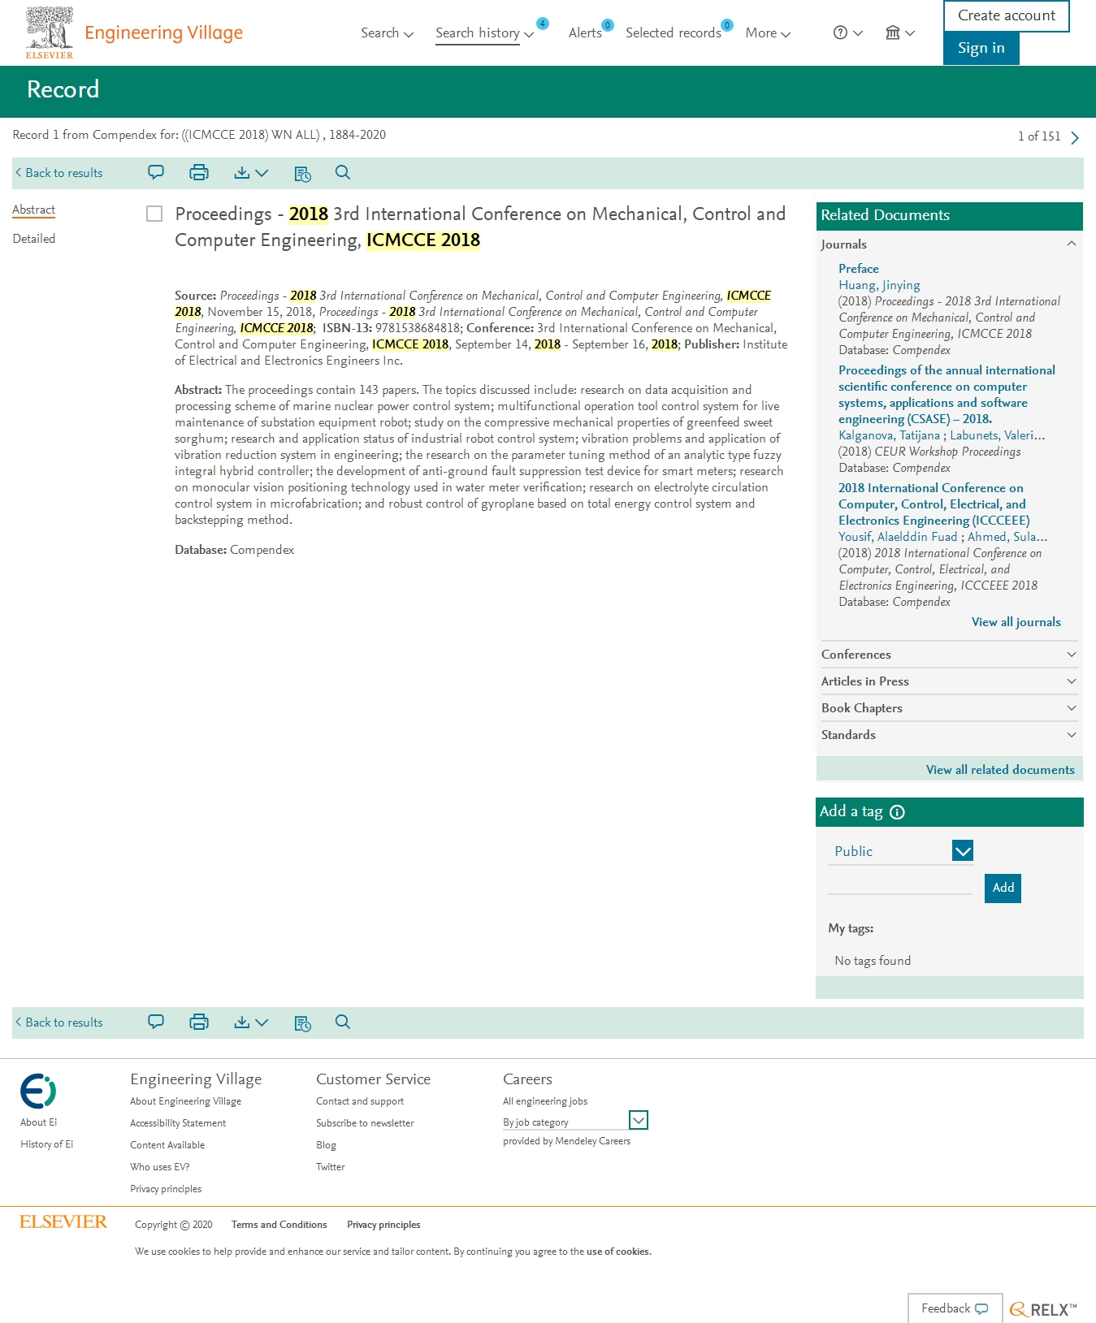
Task: Click bottom Back to results link
Action: click(x=58, y=1023)
